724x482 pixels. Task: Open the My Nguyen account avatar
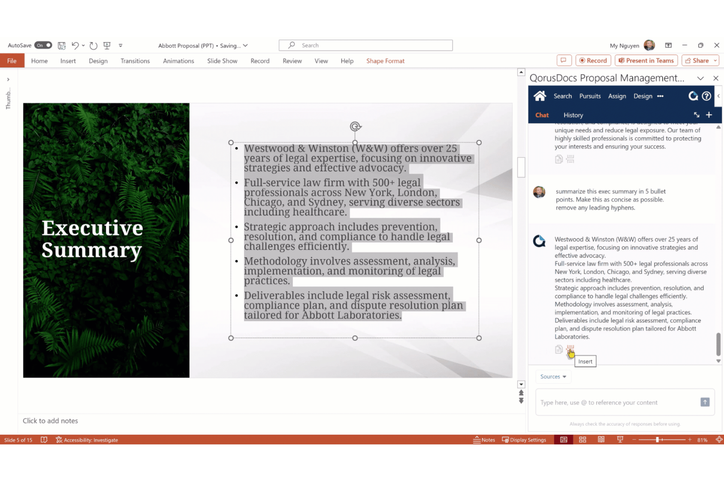[x=649, y=45]
